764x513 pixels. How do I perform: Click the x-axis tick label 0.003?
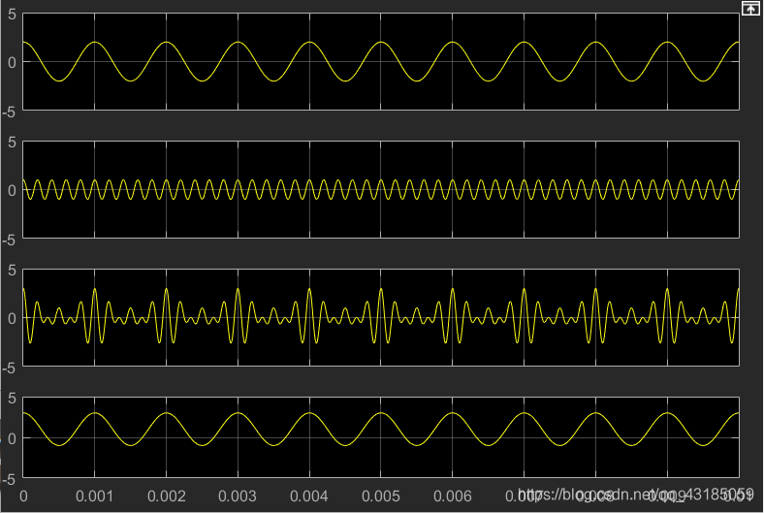click(x=238, y=497)
